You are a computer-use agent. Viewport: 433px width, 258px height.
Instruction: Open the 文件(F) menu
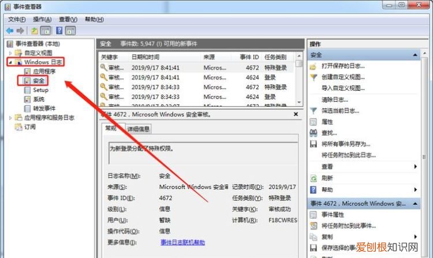(x=17, y=19)
